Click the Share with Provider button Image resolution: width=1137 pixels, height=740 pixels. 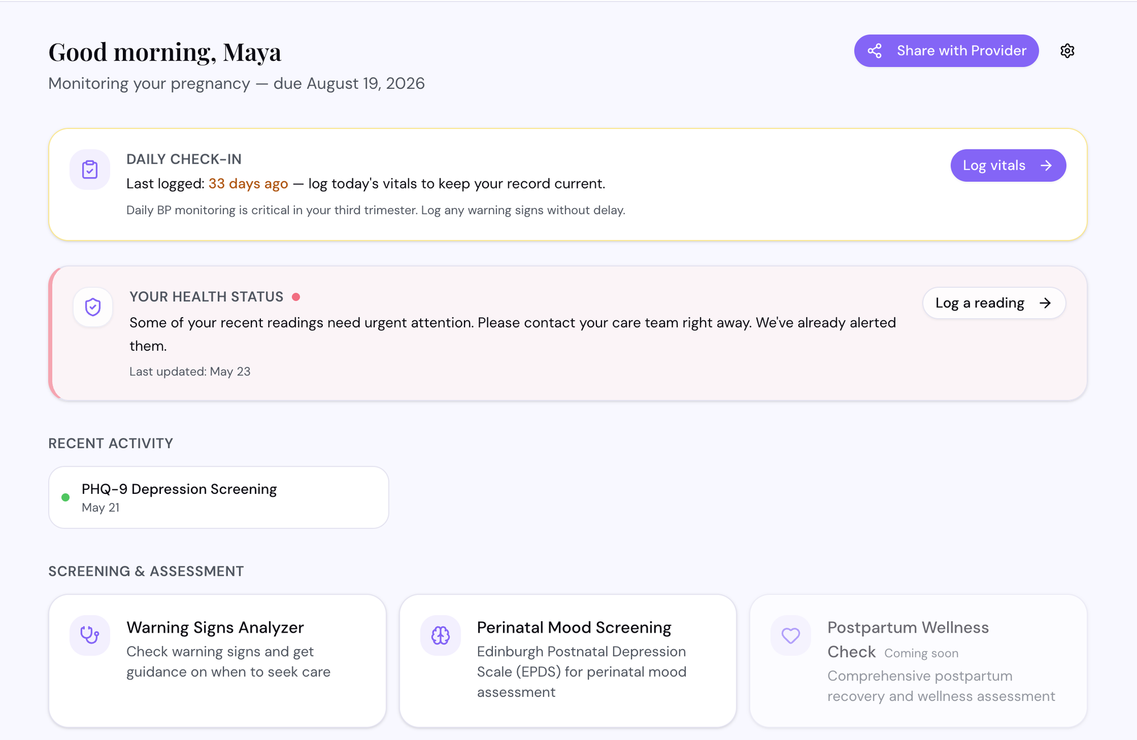946,51
